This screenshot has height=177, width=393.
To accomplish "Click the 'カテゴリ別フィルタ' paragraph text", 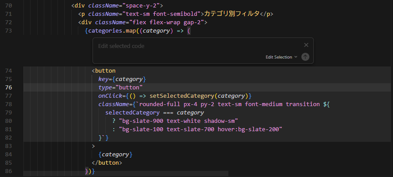I will tap(232, 14).
